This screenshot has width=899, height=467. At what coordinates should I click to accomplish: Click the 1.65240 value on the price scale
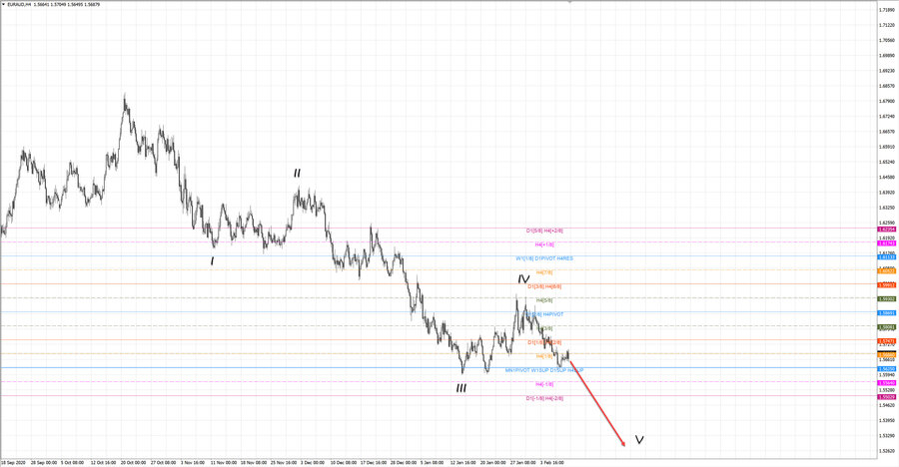(887, 163)
